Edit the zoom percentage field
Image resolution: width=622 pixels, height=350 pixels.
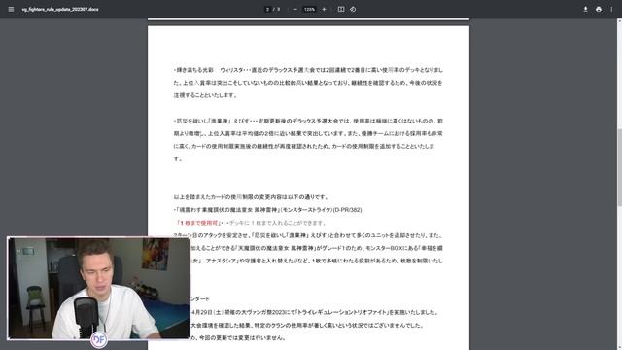tap(309, 9)
